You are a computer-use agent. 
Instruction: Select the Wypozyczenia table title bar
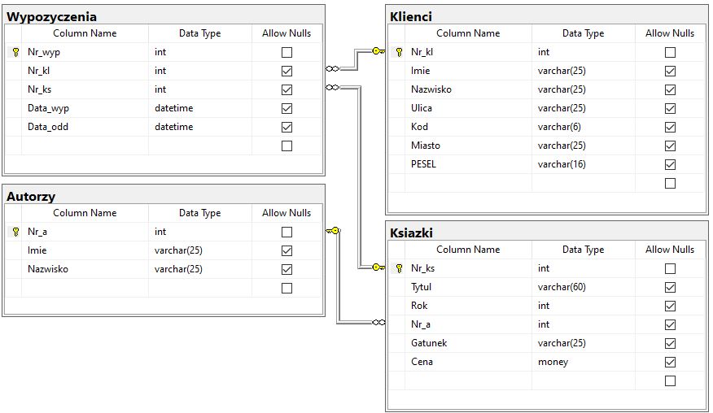pyautogui.click(x=163, y=16)
